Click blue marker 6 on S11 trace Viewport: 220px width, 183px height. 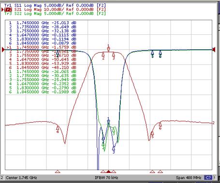coord(160,54)
